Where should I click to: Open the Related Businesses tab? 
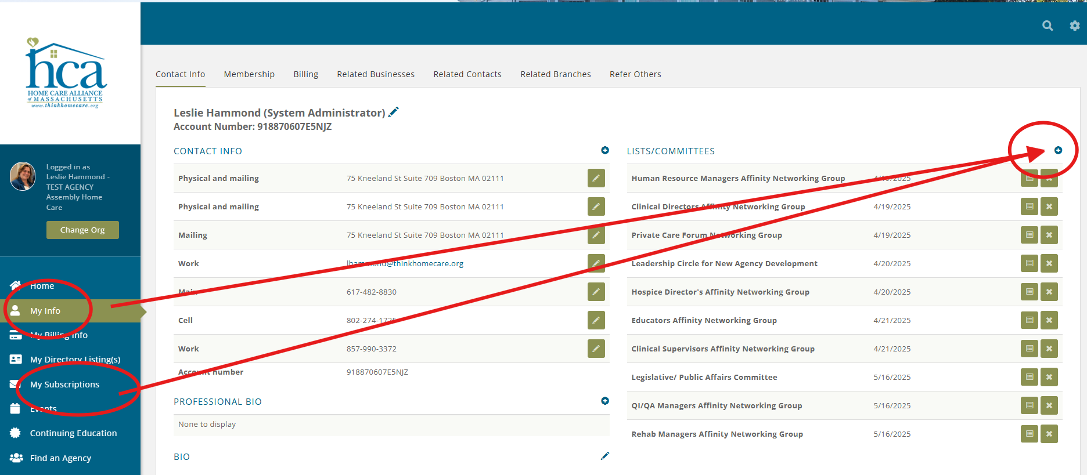[x=376, y=74]
